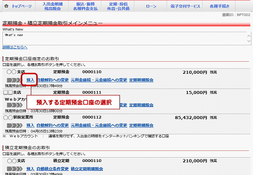The height and width of the screenshot is (175, 253).
Task: Click the 85,432,000円 balance
Action: pyautogui.click(x=191, y=118)
